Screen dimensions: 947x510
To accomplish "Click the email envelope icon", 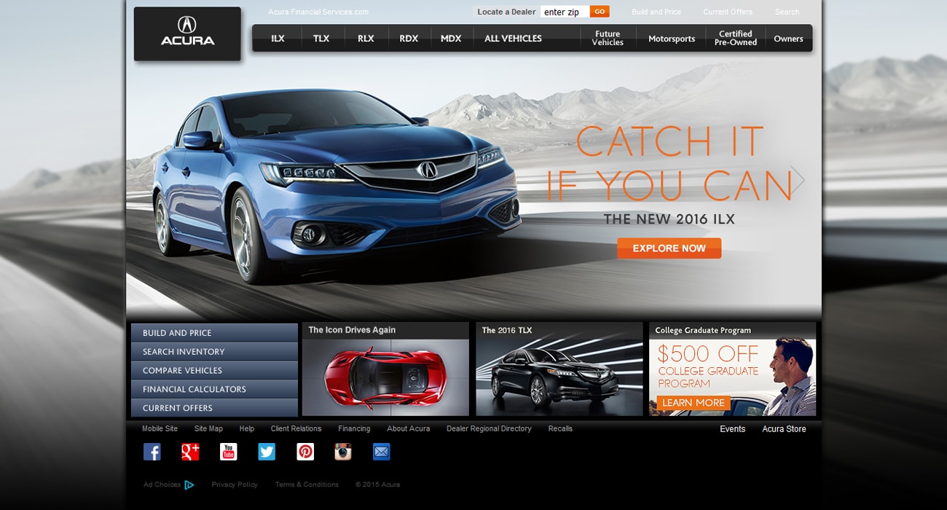I will tap(382, 452).
